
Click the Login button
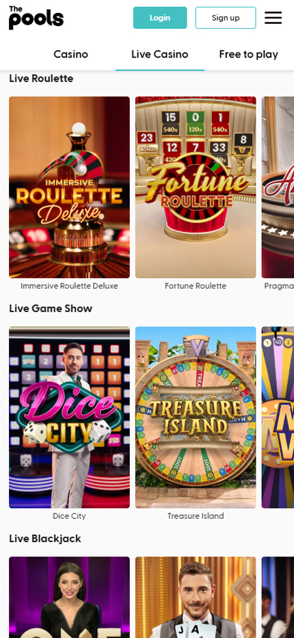(x=160, y=18)
